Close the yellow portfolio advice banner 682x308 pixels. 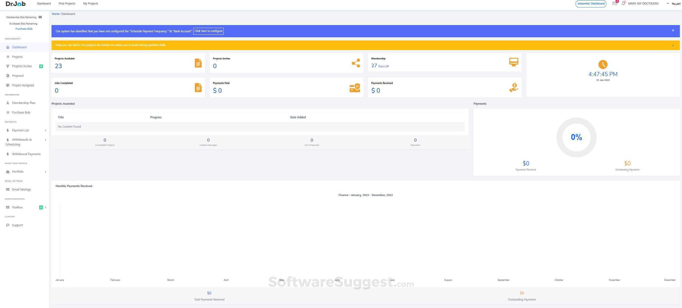coord(673,46)
